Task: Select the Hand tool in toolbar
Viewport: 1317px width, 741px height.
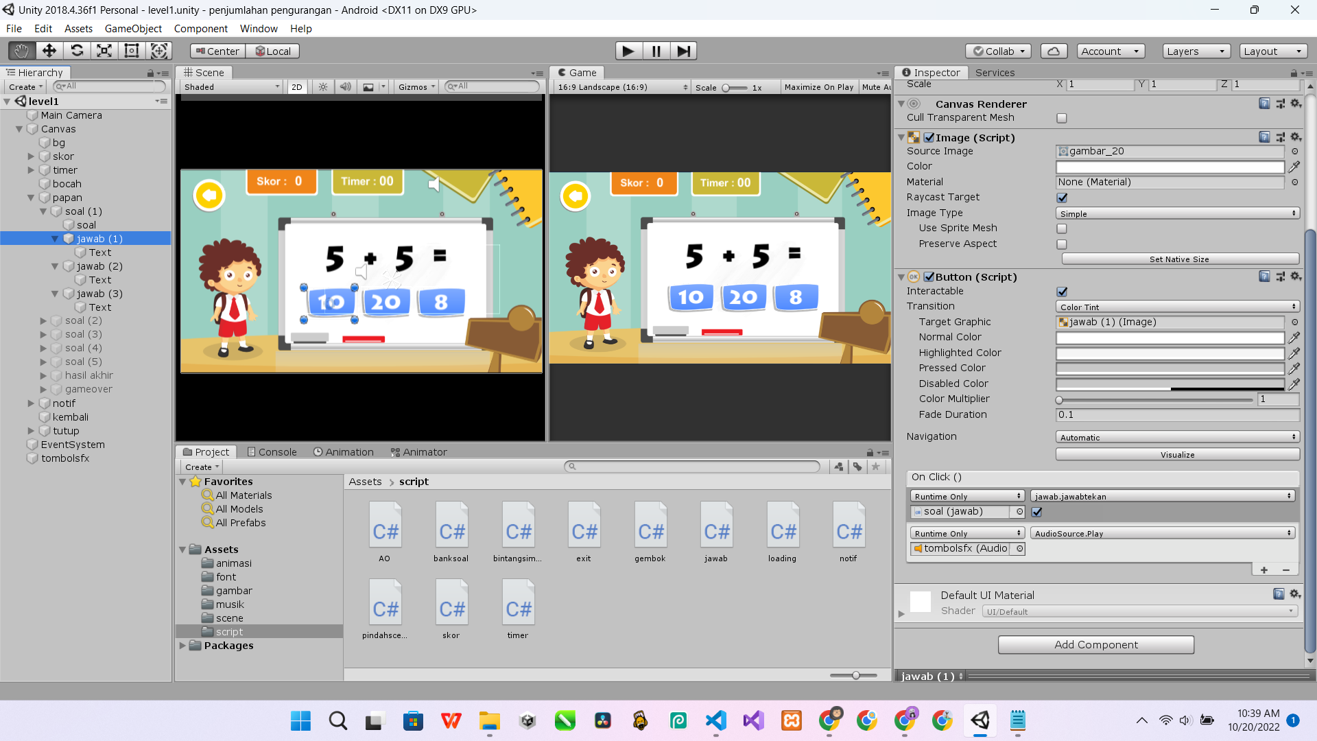Action: click(x=21, y=51)
